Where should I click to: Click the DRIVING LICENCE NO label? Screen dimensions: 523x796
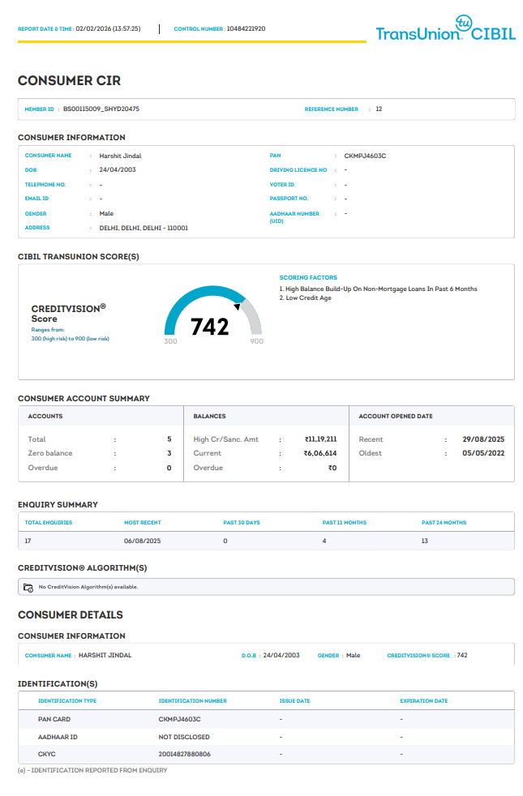[x=298, y=170]
